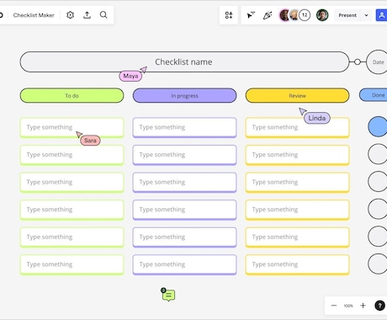Open your profile avatar
The width and height of the screenshot is (387, 320).
(x=322, y=15)
